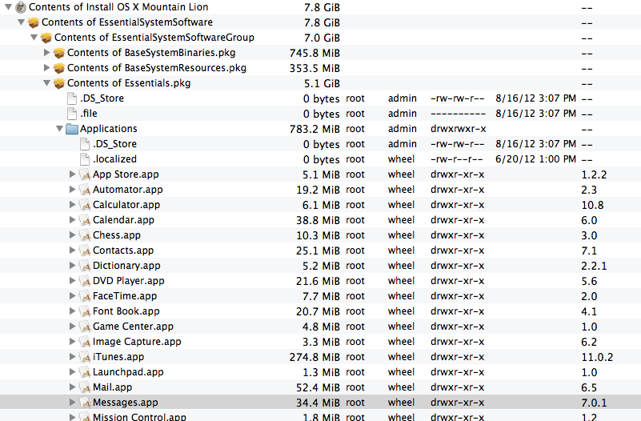Select the Calculator.app row name

[126, 205]
